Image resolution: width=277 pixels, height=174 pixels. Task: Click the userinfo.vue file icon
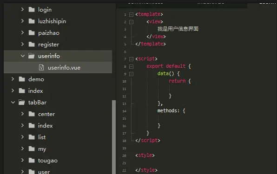click(x=41, y=68)
